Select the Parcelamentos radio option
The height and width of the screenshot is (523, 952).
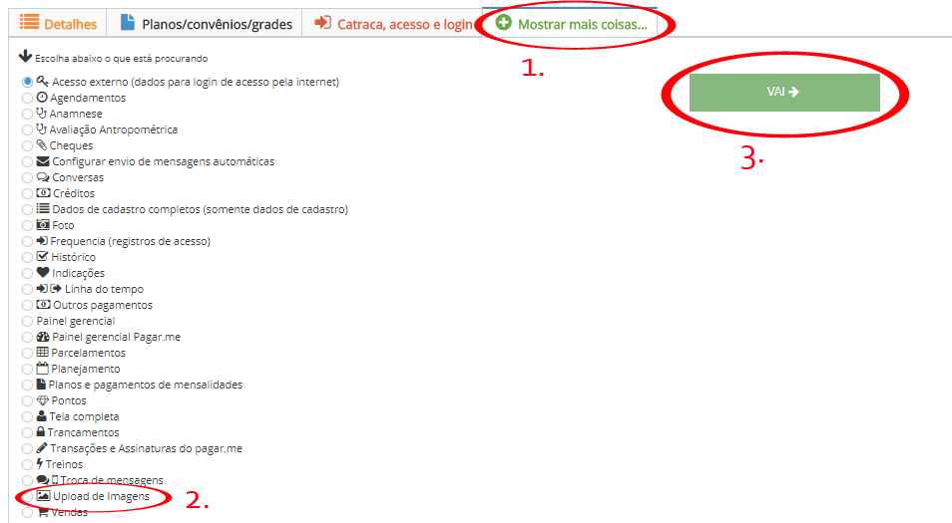(x=27, y=354)
